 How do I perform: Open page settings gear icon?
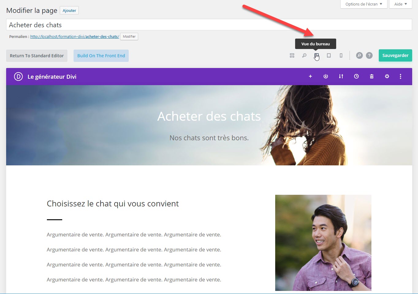point(387,76)
